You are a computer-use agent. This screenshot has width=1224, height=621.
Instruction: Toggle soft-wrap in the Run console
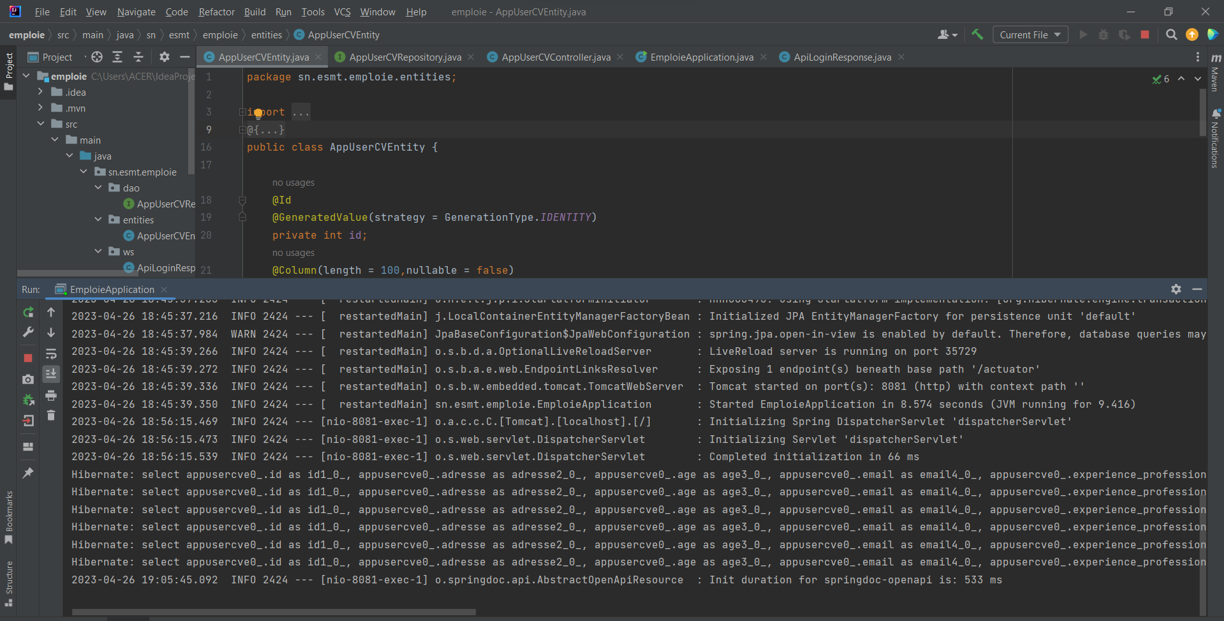point(51,354)
